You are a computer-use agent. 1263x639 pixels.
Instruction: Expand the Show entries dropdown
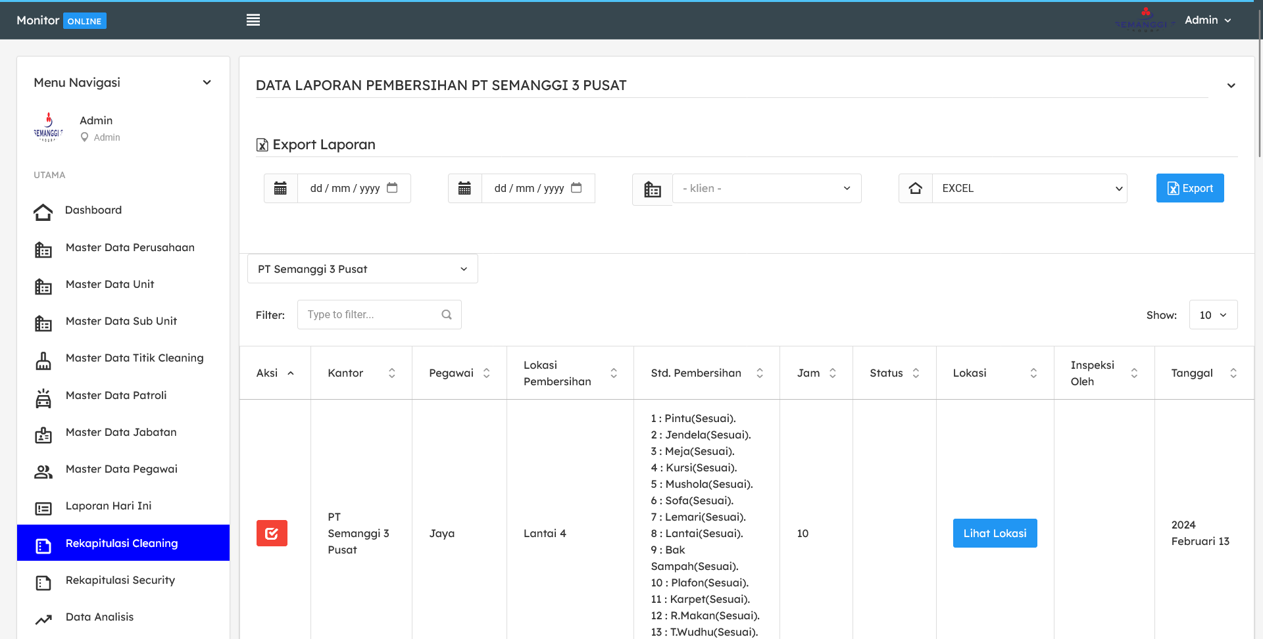coord(1213,315)
